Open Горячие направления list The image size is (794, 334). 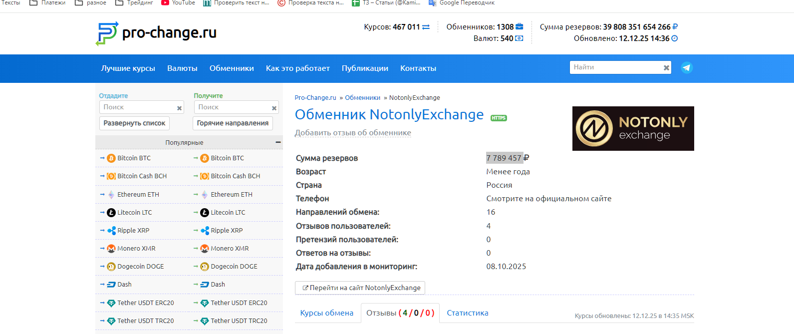pos(233,123)
